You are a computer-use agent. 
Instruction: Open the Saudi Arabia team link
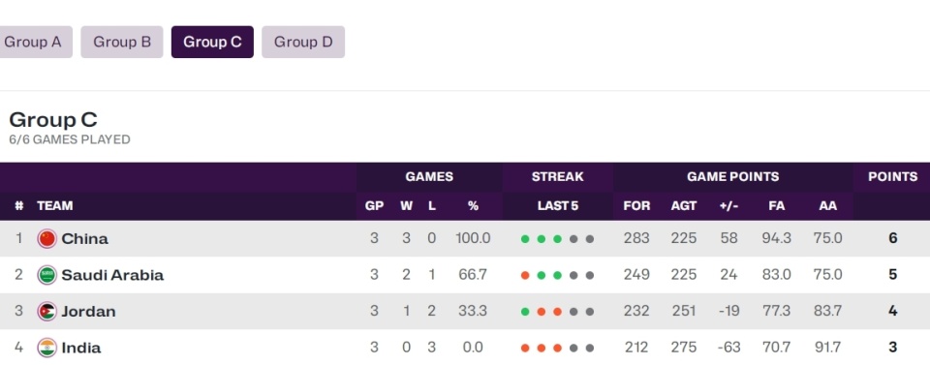(112, 275)
